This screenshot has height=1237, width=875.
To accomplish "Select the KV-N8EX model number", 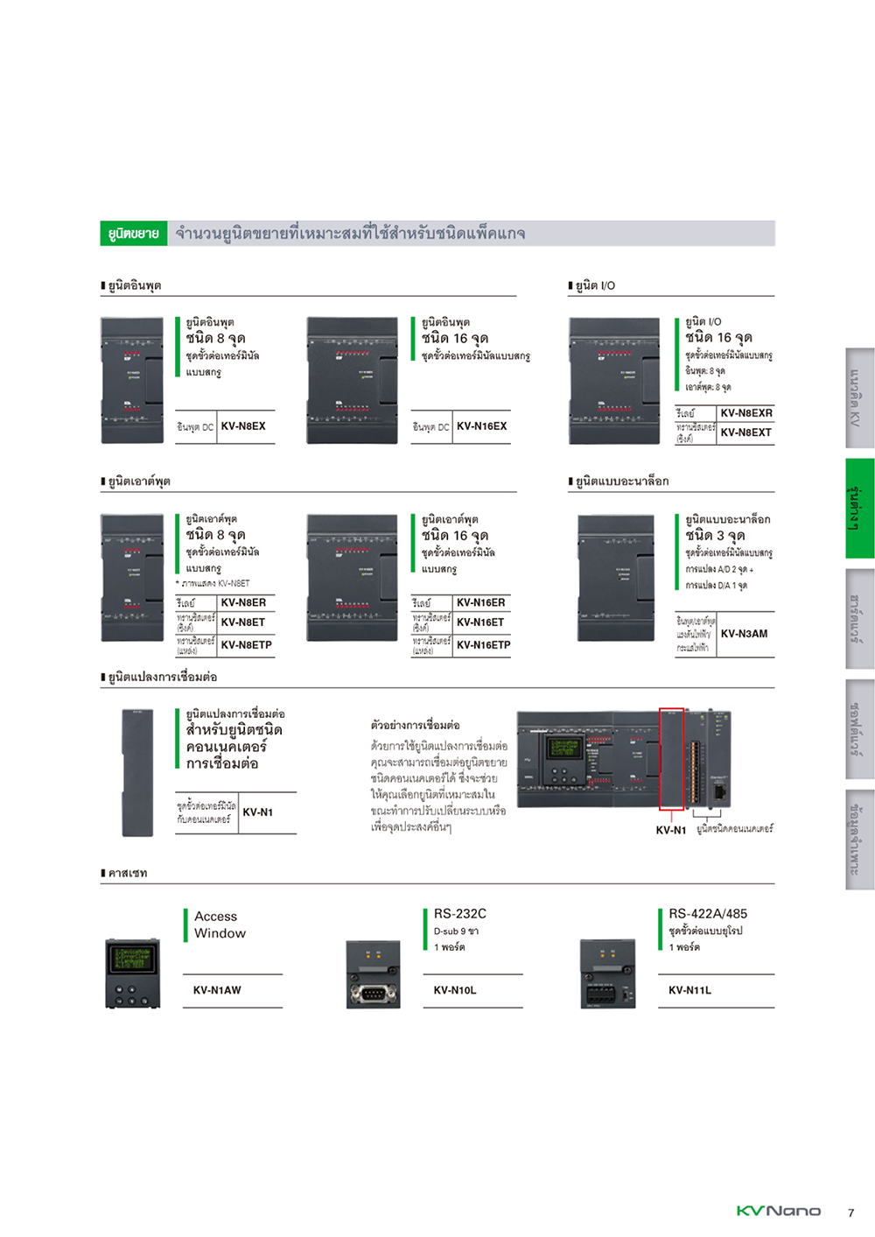I will [x=243, y=426].
